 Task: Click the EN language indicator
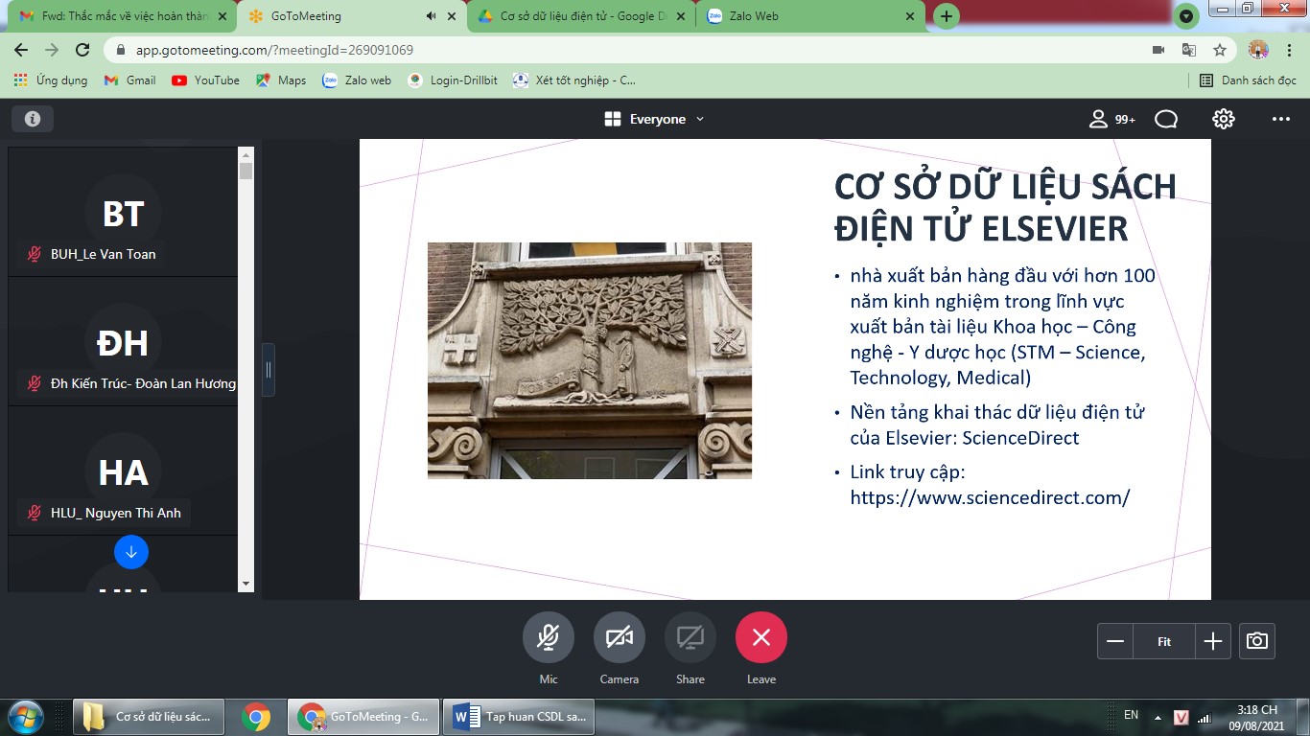click(1131, 715)
